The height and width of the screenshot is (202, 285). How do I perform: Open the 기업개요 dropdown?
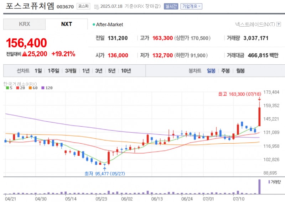coord(191,6)
